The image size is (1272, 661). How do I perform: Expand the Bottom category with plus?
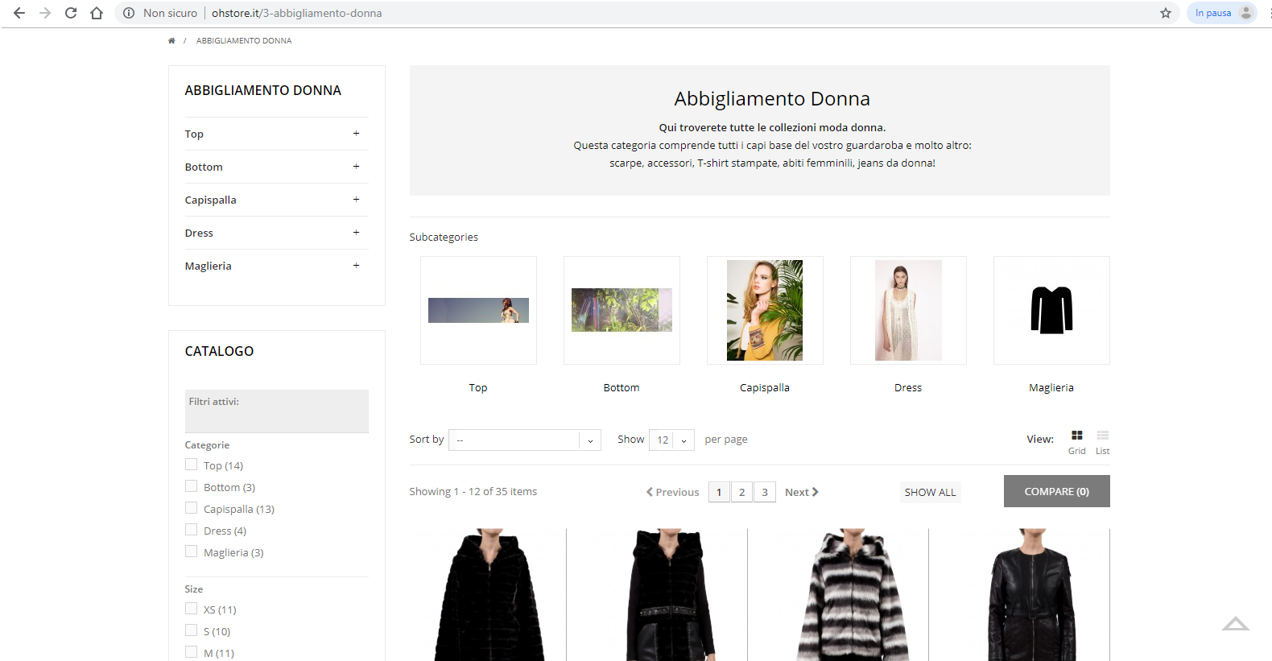click(356, 167)
